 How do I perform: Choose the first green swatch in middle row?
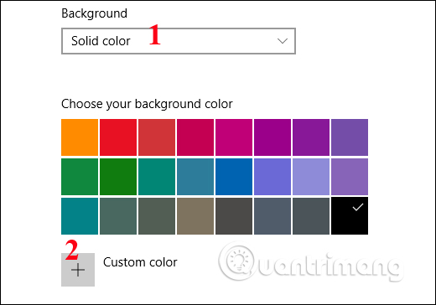tap(80, 177)
